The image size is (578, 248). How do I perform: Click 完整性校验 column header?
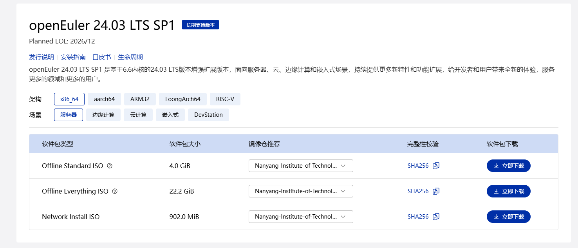coord(423,144)
